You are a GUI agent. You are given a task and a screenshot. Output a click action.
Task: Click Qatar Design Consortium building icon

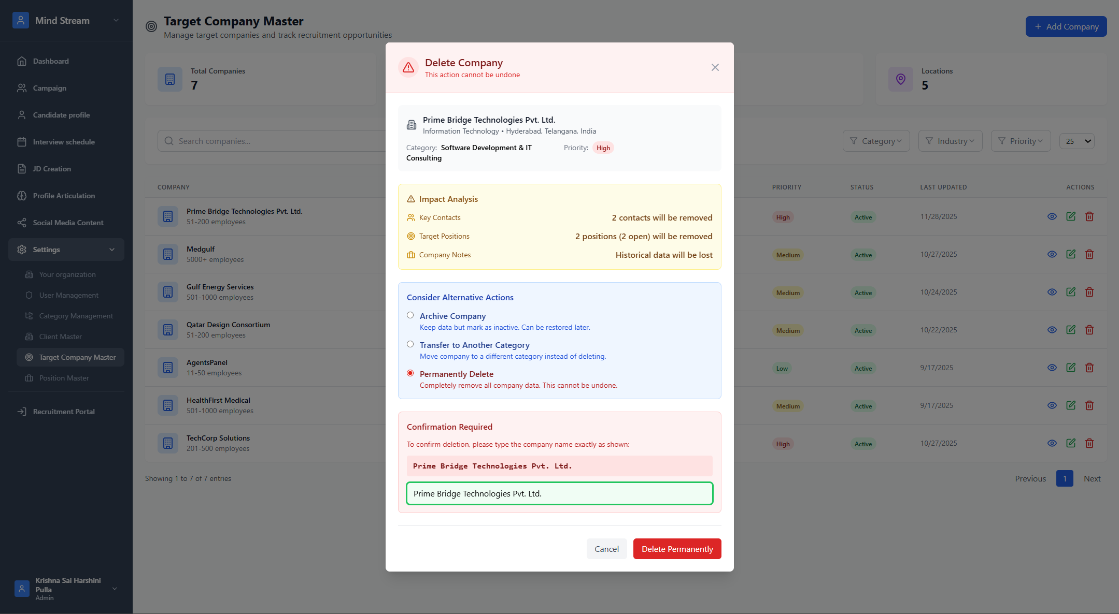click(168, 330)
